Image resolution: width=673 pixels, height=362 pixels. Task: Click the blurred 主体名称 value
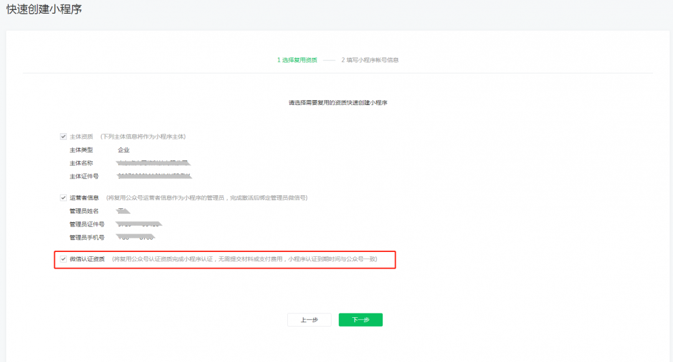click(153, 163)
